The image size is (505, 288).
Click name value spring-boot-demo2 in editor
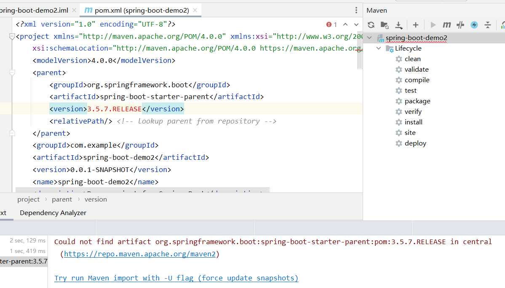click(94, 182)
